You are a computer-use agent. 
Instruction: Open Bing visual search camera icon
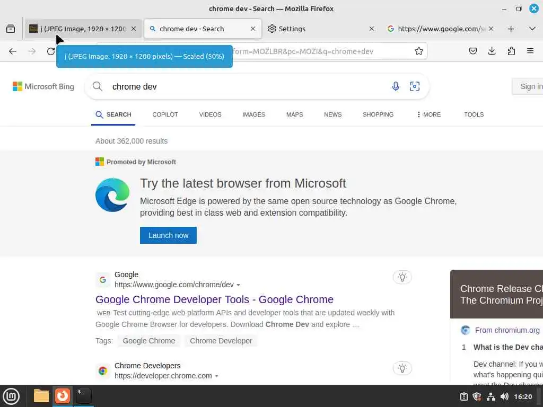pyautogui.click(x=415, y=86)
